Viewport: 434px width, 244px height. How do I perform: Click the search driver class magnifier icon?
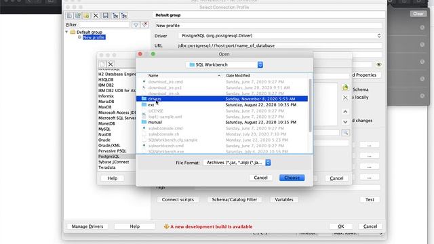(345, 133)
